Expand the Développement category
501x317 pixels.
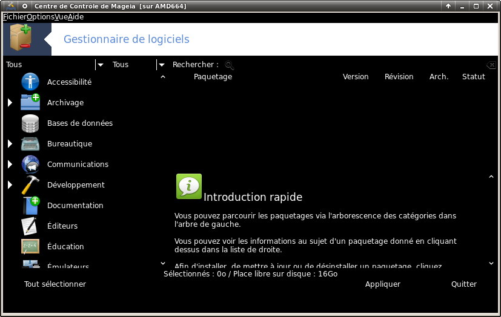coord(10,185)
